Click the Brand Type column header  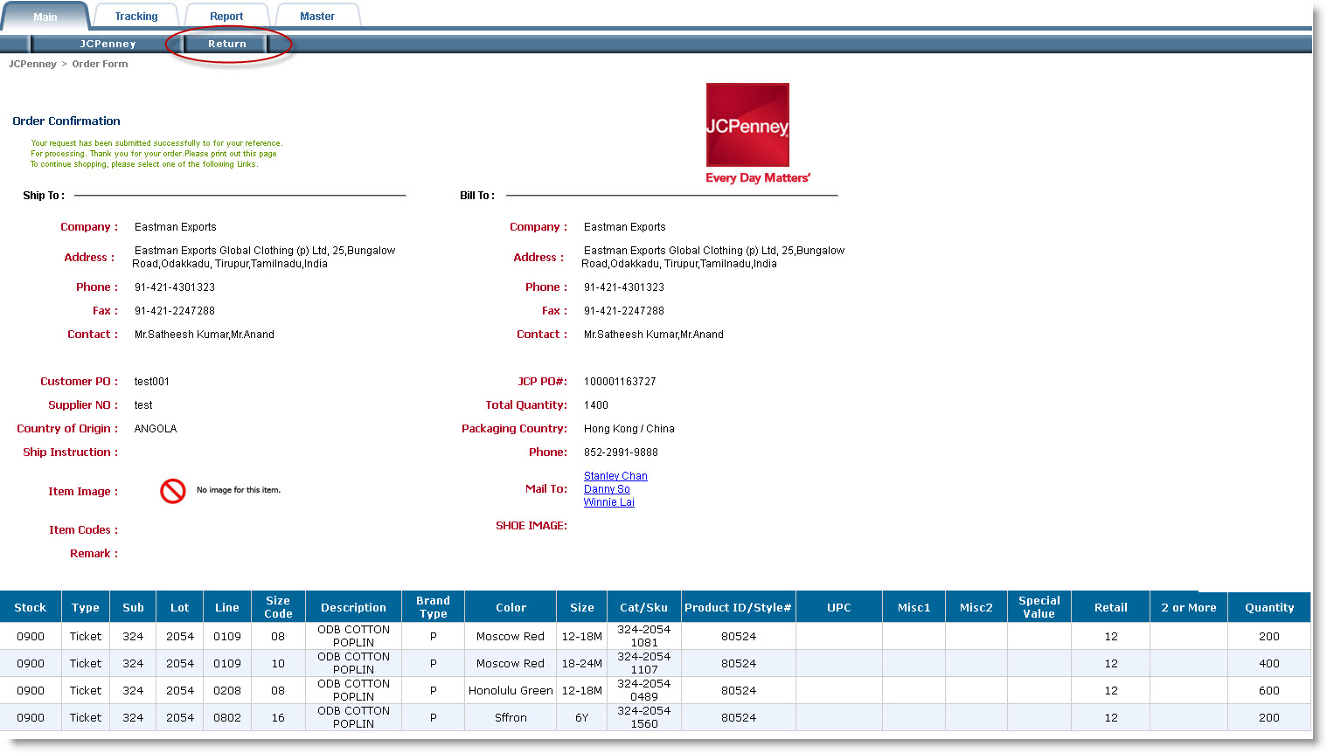(434, 607)
